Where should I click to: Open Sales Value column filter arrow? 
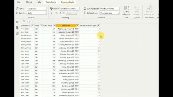pos(54,26)
